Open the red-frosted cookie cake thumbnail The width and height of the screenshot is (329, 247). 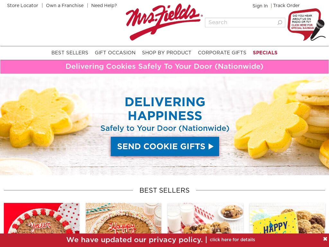[x=41, y=218]
